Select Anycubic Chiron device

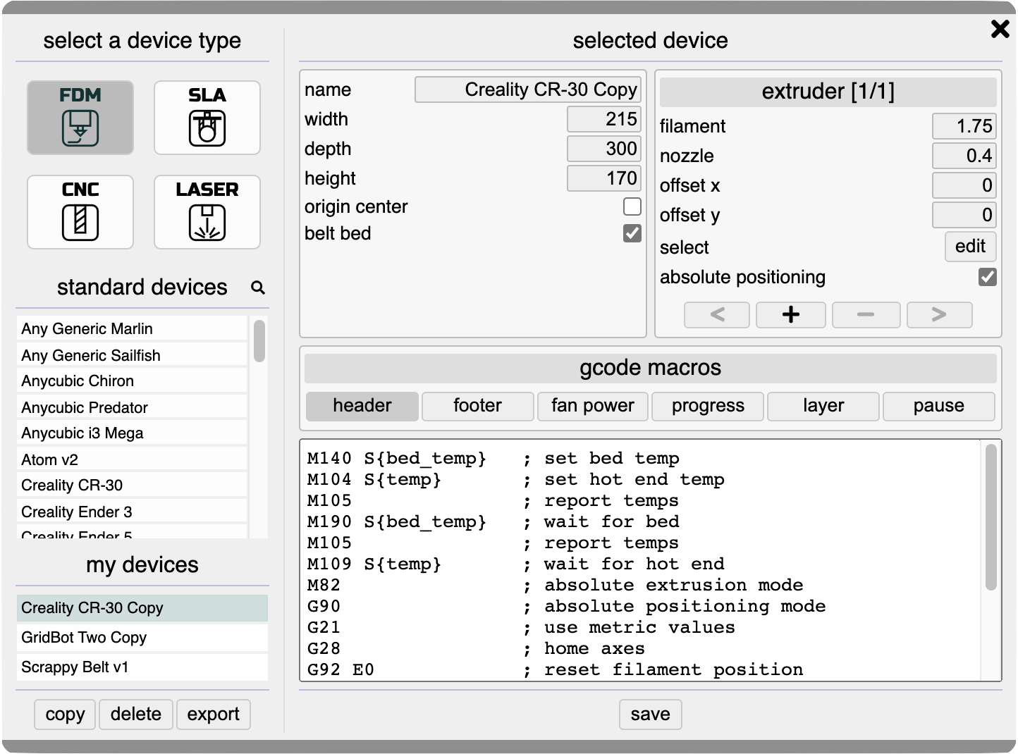pyautogui.click(x=132, y=381)
